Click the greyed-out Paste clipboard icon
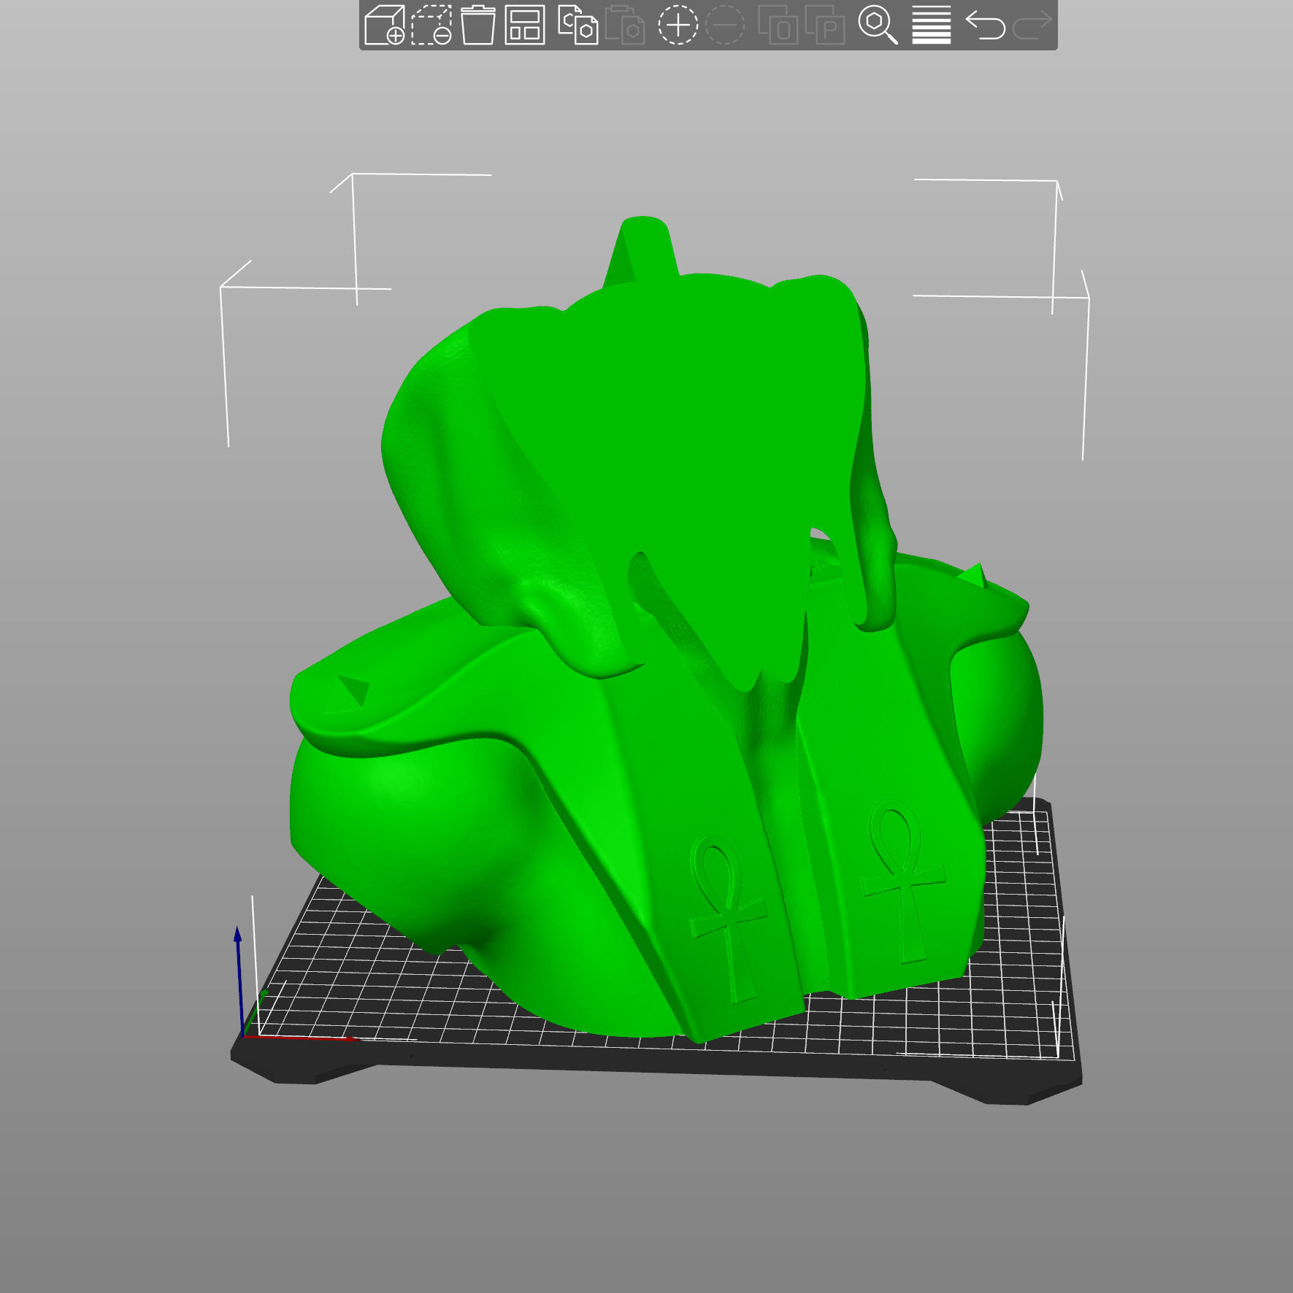The image size is (1293, 1293). (625, 25)
